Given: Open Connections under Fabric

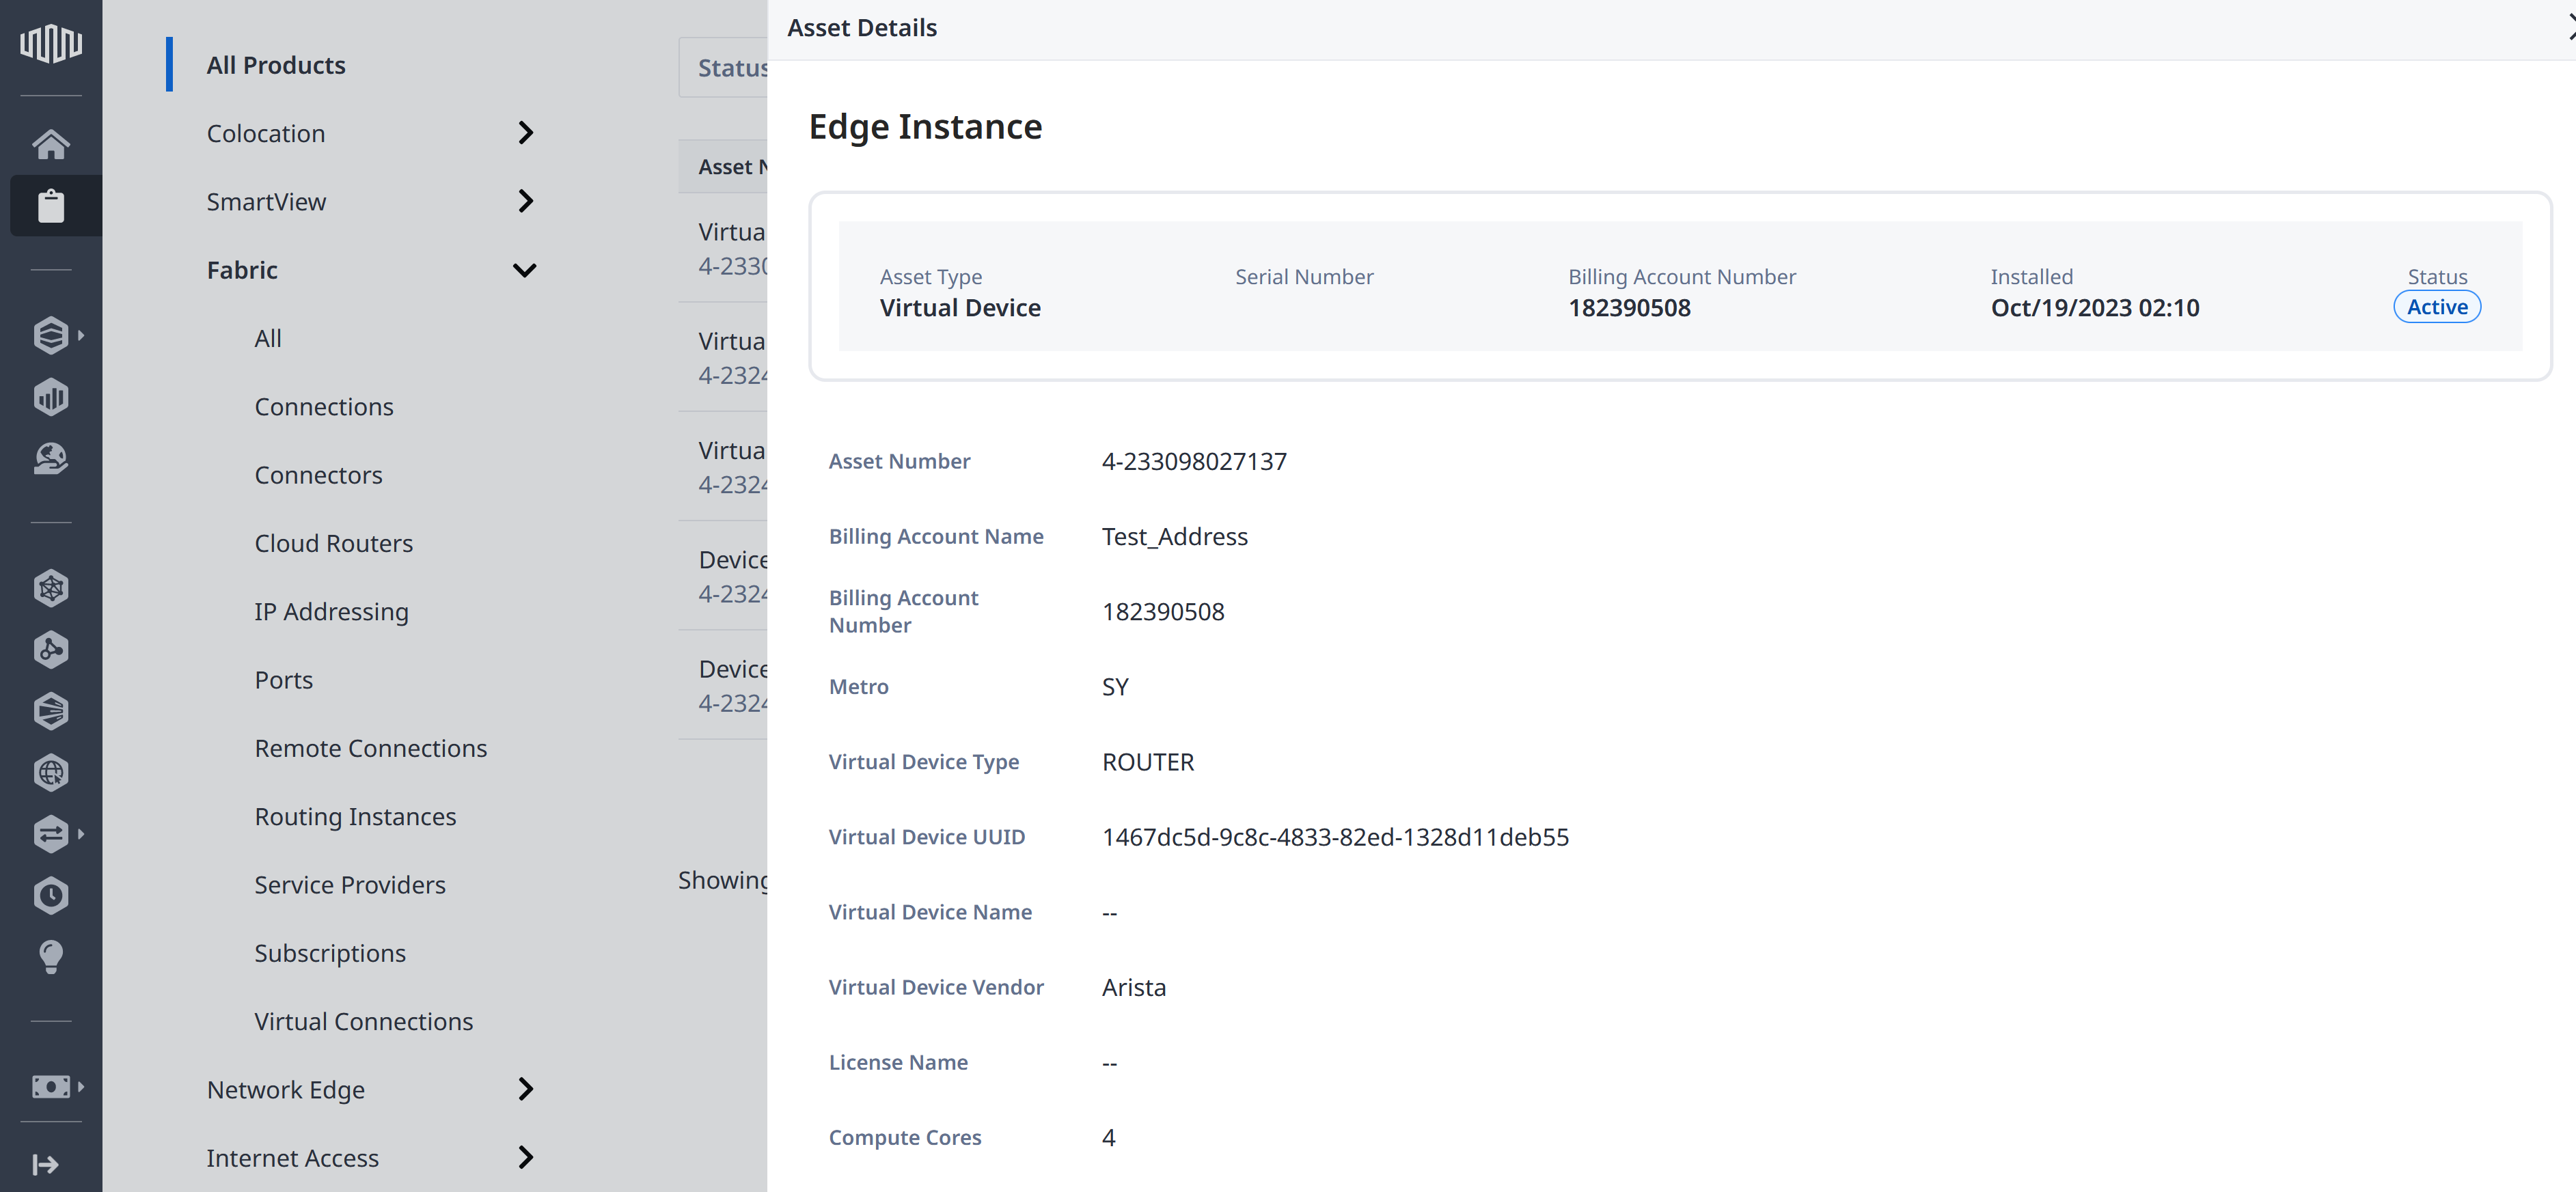Looking at the screenshot, I should (324, 407).
